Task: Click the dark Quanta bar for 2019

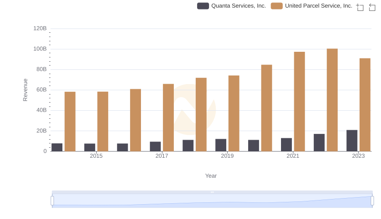Action: tap(221, 145)
